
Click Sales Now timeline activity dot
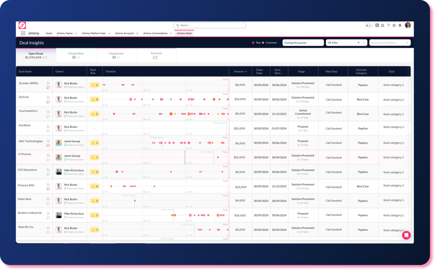(x=135, y=201)
